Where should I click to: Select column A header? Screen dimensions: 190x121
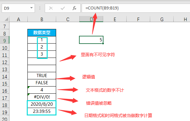tap(18, 19)
